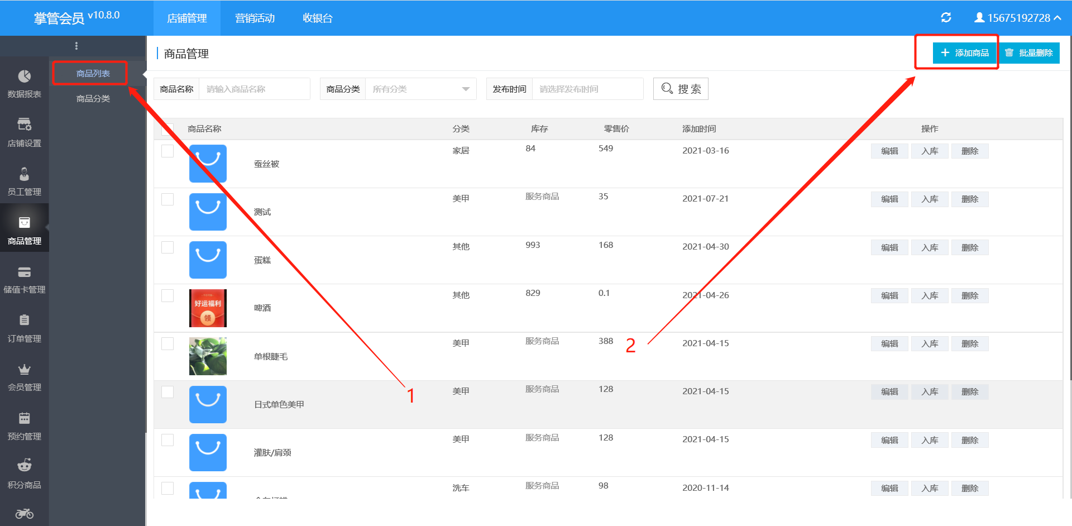This screenshot has height=526, width=1072.
Task: Click the refresh icon in top bar
Action: pyautogui.click(x=946, y=18)
